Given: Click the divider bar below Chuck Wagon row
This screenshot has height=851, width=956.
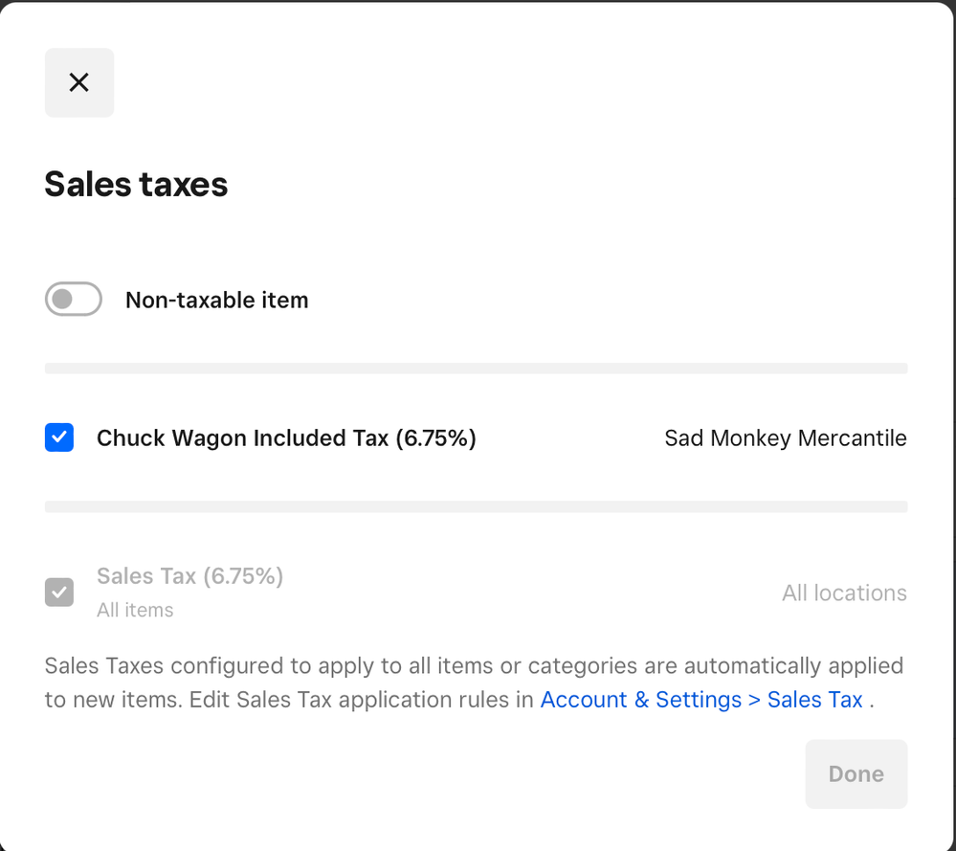Looking at the screenshot, I should click(476, 506).
